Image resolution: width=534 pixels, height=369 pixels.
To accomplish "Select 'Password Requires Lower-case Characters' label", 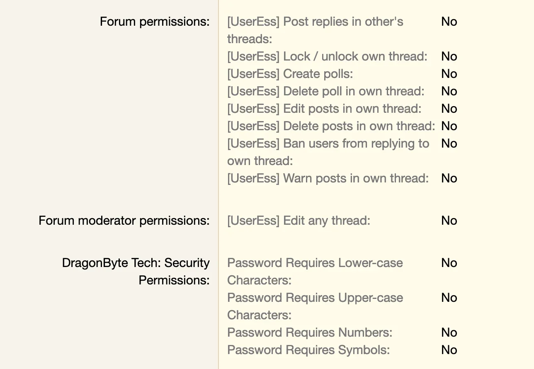I will (315, 272).
